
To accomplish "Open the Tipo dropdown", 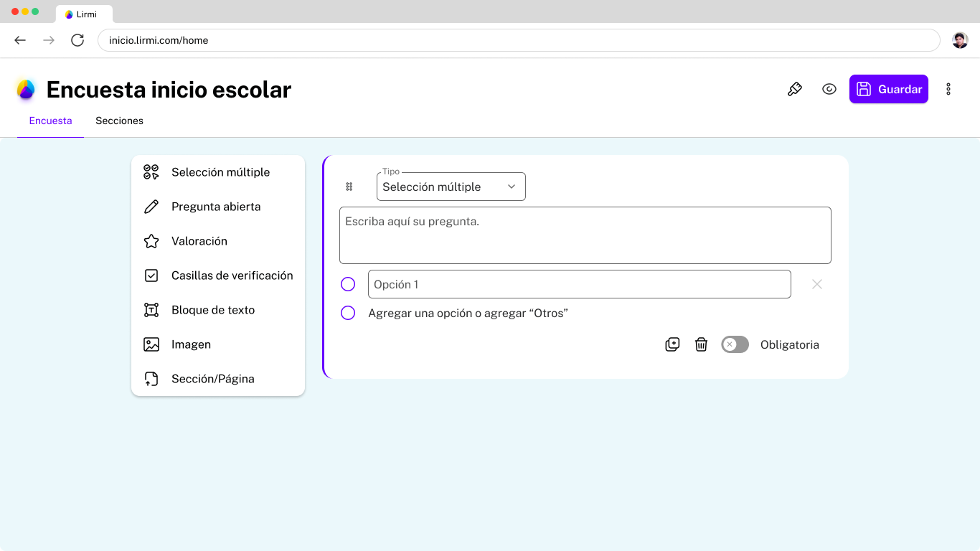I will click(451, 187).
